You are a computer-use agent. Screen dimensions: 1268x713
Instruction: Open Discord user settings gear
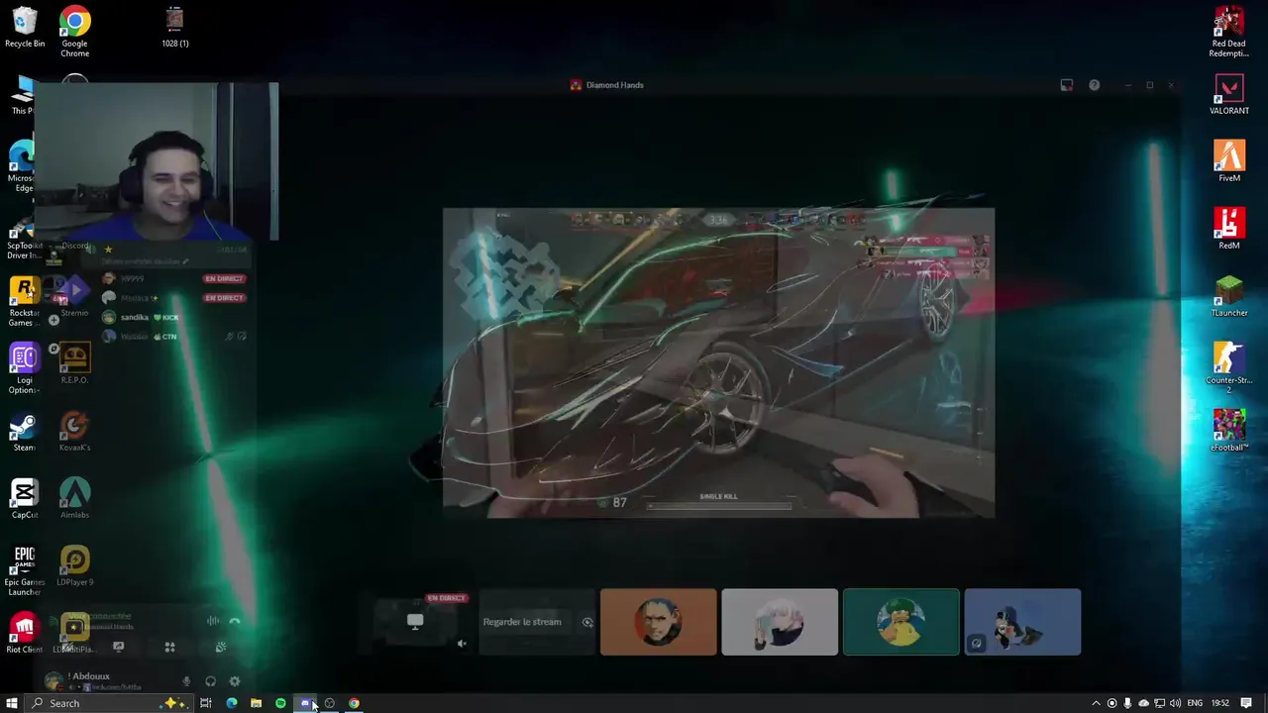pyautogui.click(x=235, y=681)
